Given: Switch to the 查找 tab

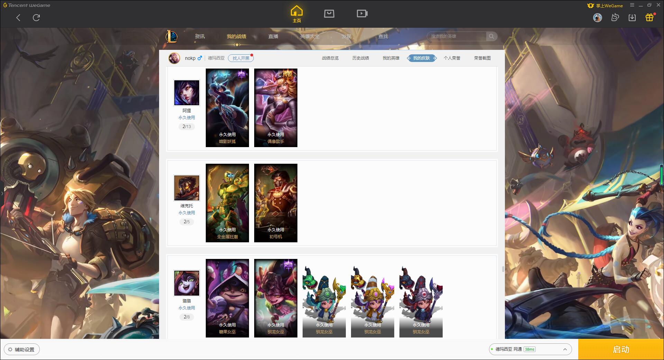Looking at the screenshot, I should click(x=383, y=36).
